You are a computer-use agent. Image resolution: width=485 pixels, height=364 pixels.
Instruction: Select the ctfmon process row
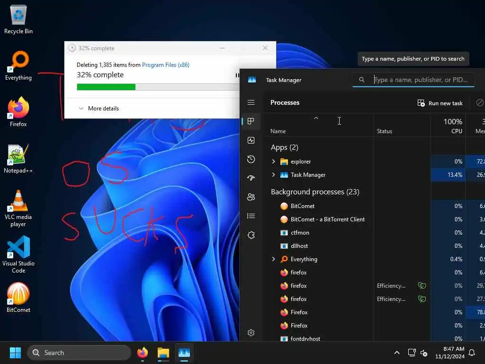point(374,233)
